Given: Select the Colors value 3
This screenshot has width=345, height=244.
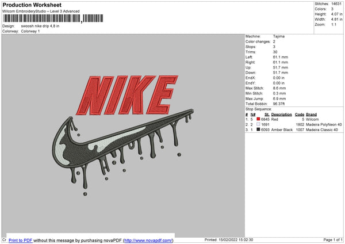Looking at the screenshot, I should (332, 9).
